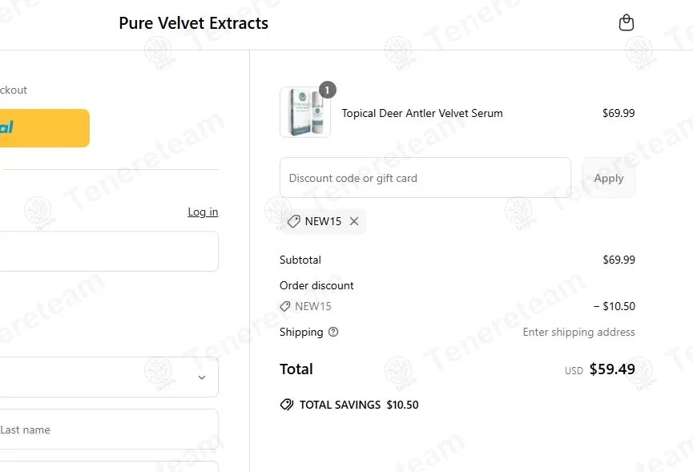Go to Pure Velvet Extracts store home
Viewport: 693px width, 472px height.
[x=193, y=23]
